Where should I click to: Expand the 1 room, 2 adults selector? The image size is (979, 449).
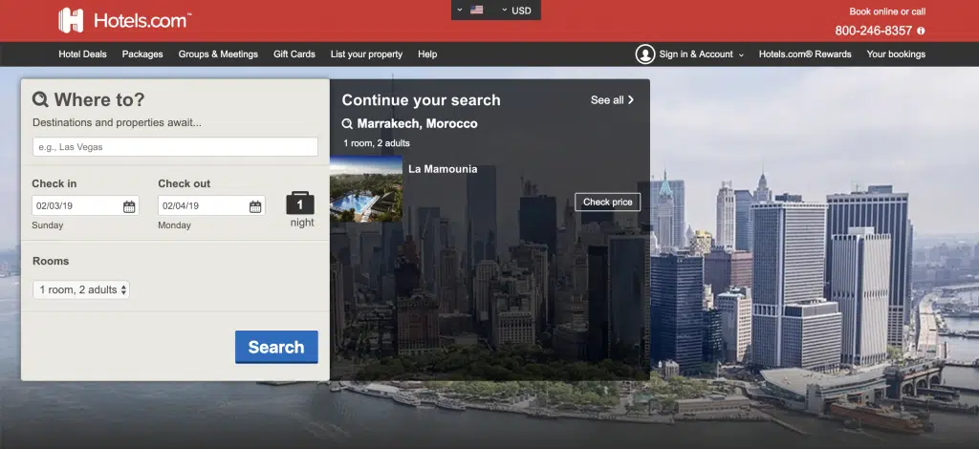click(x=81, y=289)
